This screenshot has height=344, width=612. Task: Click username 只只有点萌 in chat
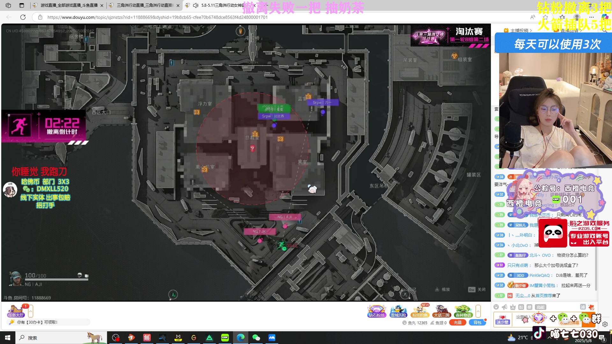[517, 265]
